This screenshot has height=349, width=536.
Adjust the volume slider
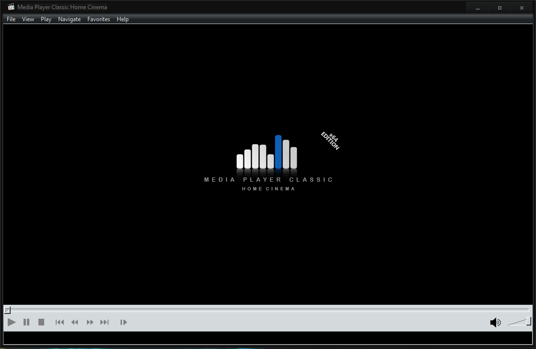click(519, 322)
